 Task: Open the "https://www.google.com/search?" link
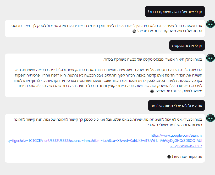pos(177,136)
